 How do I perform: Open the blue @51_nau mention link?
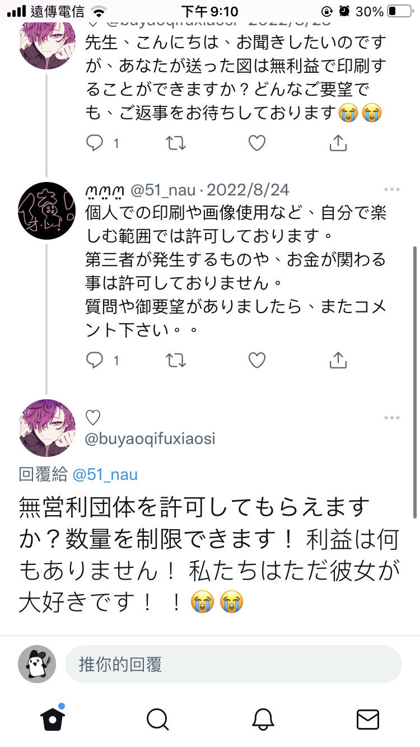tap(105, 475)
